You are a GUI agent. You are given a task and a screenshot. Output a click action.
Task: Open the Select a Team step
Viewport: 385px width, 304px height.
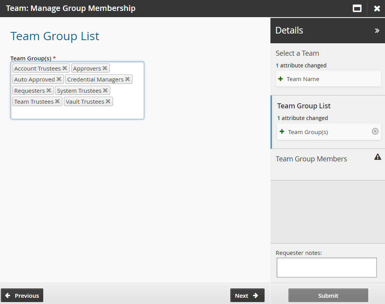coord(297,53)
